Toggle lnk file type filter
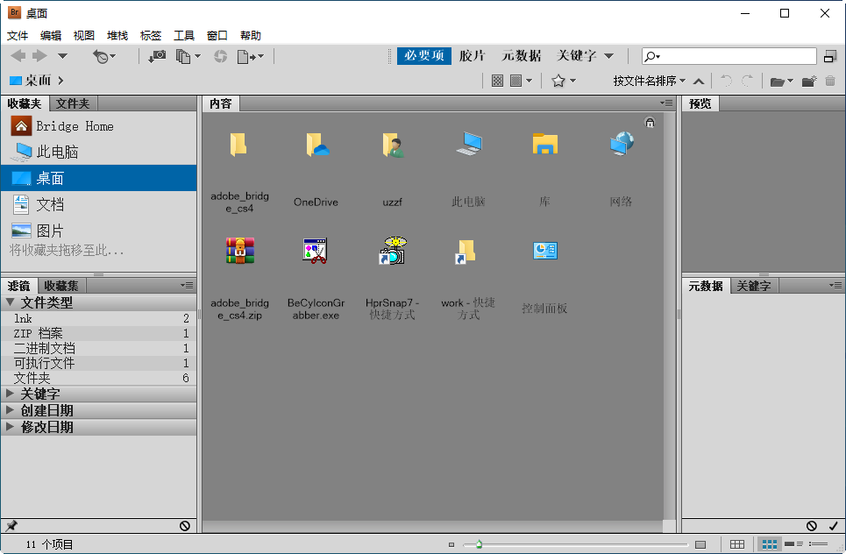Viewport: 846px width, 554px height. pos(99,318)
